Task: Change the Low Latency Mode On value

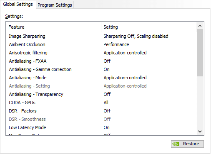Action: [106, 127]
